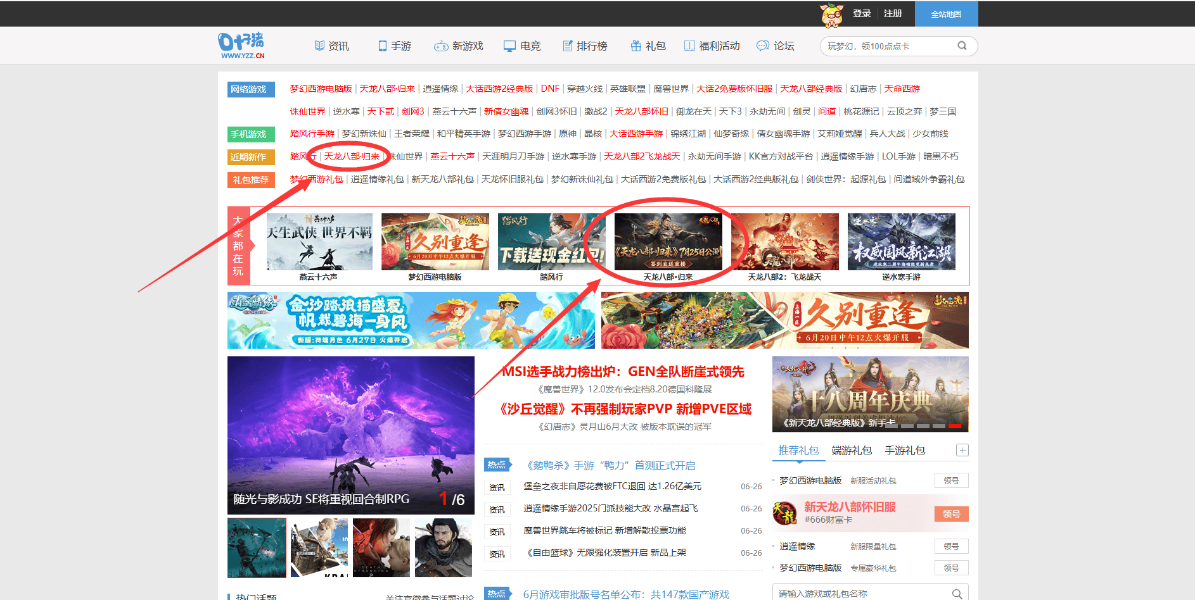Select the 礼包推荐 category label
The width and height of the screenshot is (1195, 600).
tap(251, 180)
